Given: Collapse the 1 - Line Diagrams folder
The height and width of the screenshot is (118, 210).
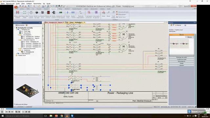Looking at the screenshot, I should click(18, 35).
